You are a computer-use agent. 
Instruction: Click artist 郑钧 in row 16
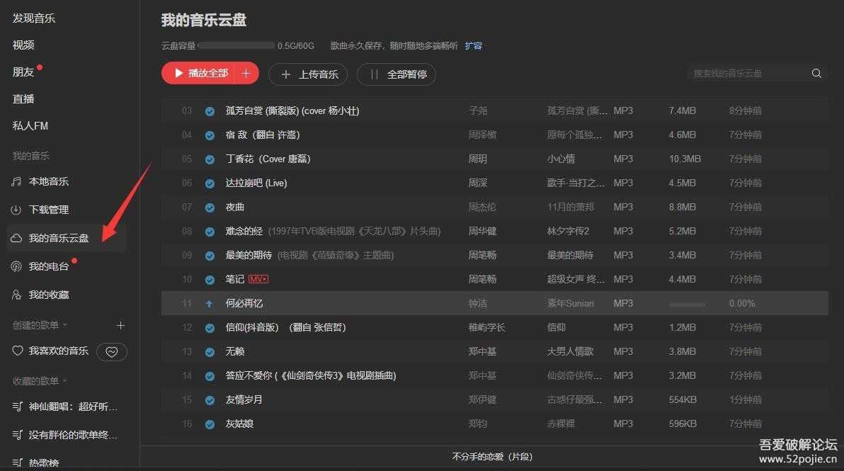pos(477,424)
